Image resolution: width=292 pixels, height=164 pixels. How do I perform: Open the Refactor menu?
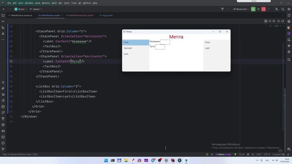tap(46, 3)
